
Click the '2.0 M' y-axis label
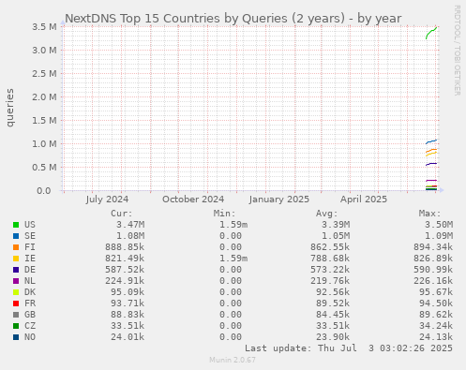[x=44, y=96]
